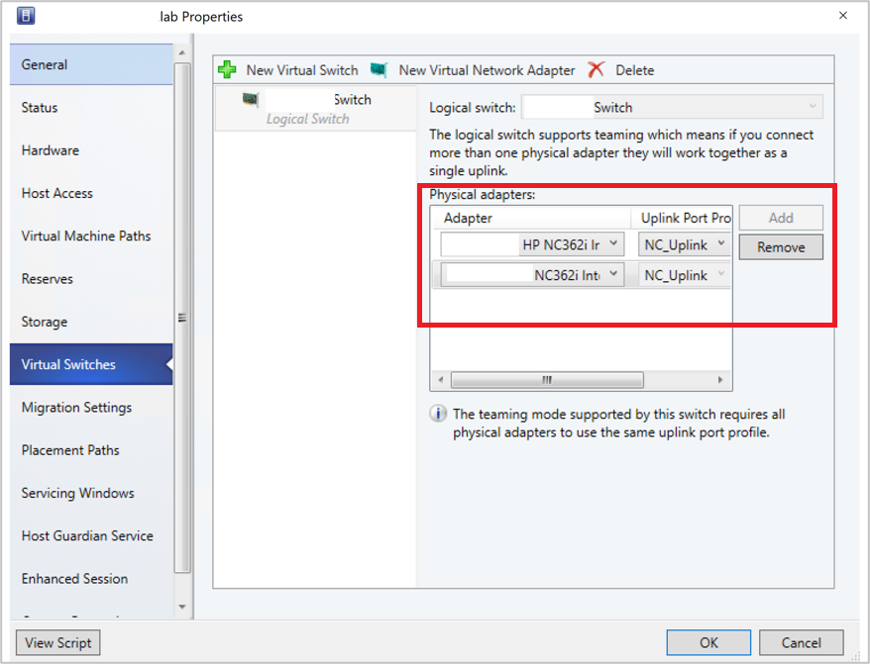This screenshot has height=664, width=870.
Task: Open Enhanced Session settings
Action: (91, 579)
